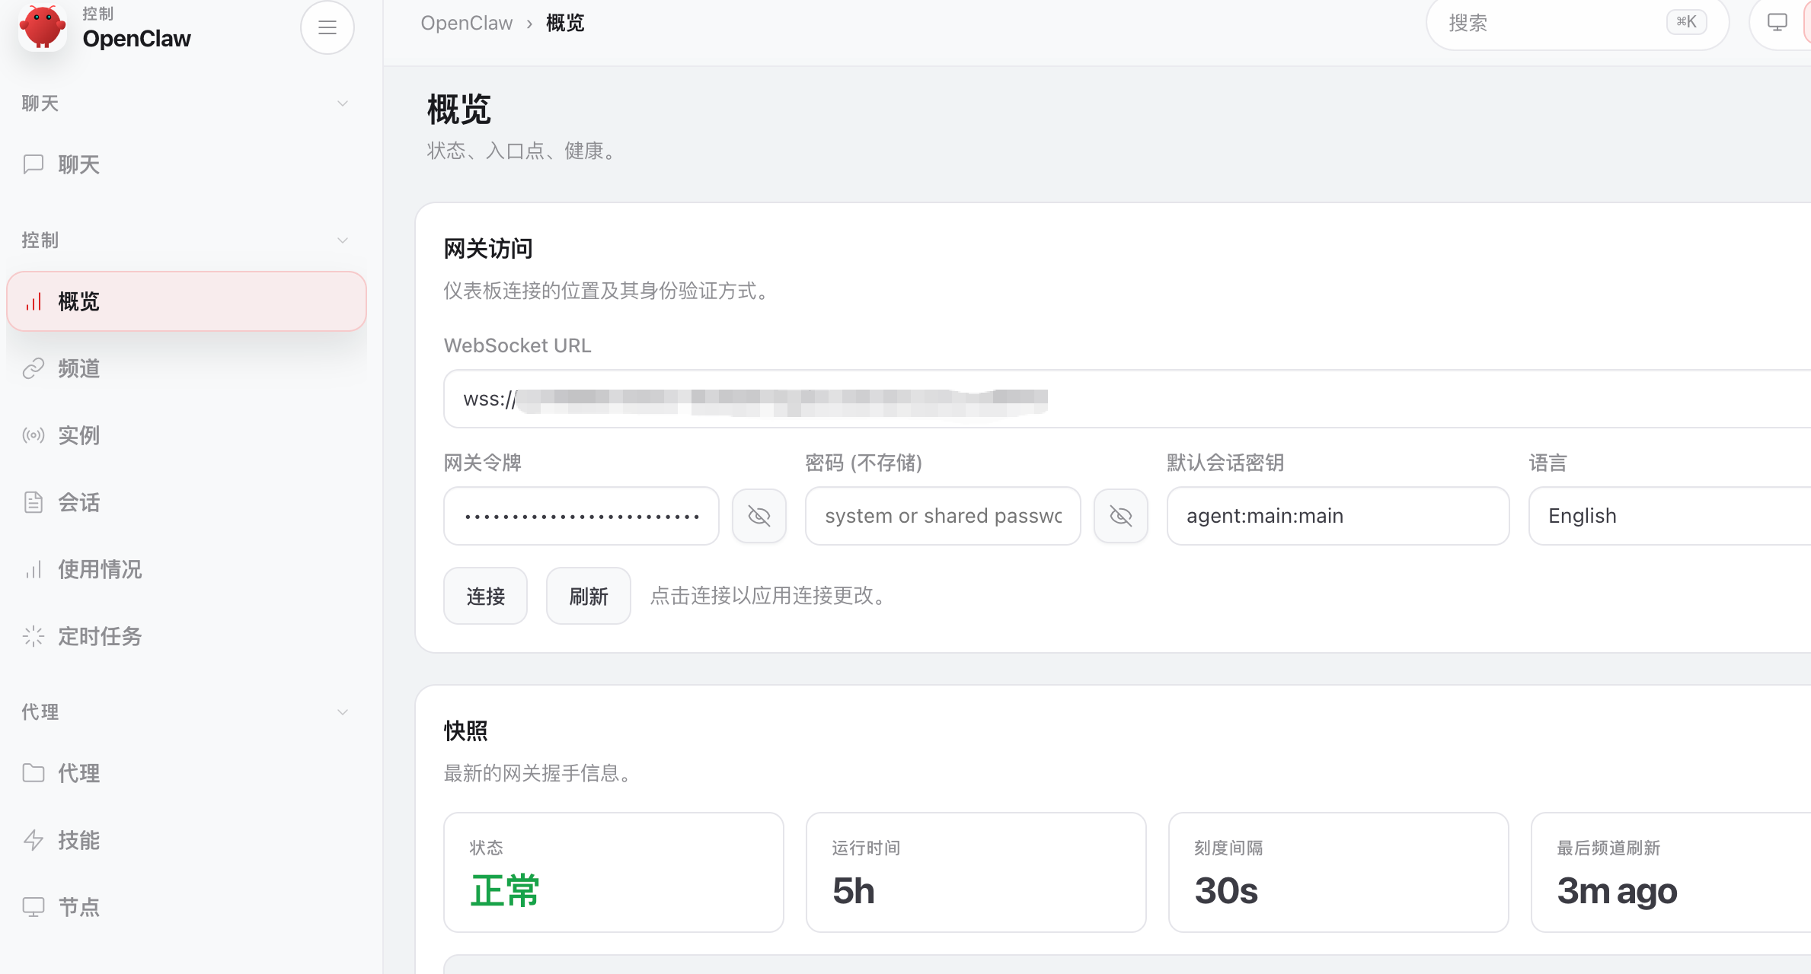Open 定时任务 in the sidebar
Viewport: 1811px width, 974px height.
pyautogui.click(x=100, y=636)
